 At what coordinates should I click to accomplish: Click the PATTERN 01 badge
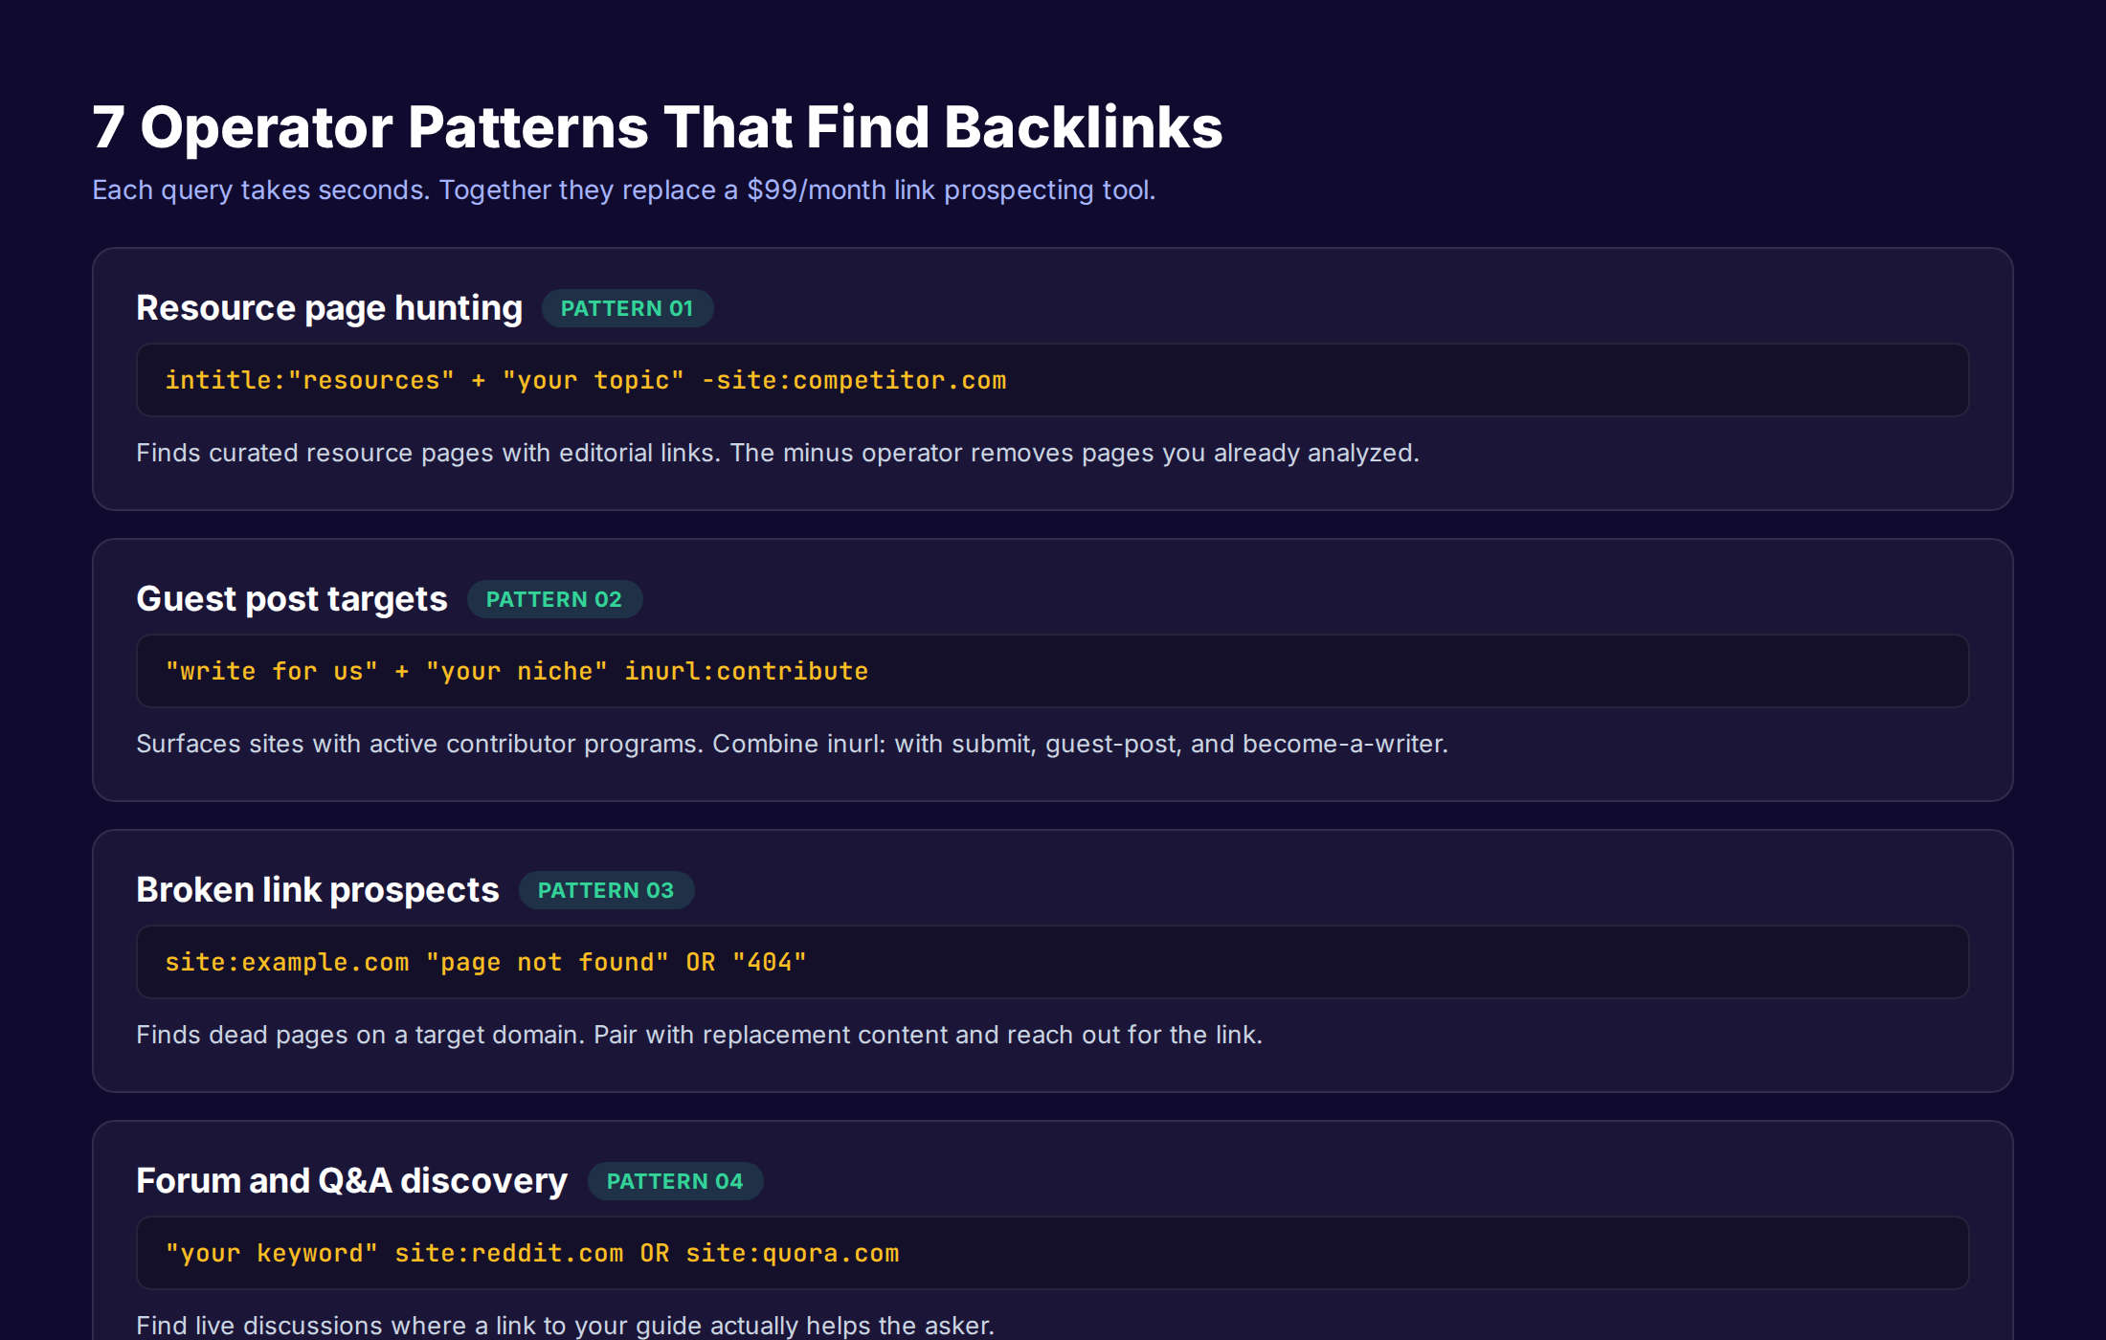click(x=627, y=308)
